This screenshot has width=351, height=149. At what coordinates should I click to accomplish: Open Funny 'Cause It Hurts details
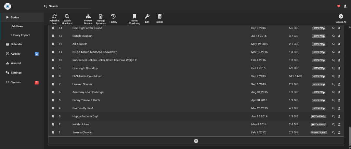pos(86,100)
